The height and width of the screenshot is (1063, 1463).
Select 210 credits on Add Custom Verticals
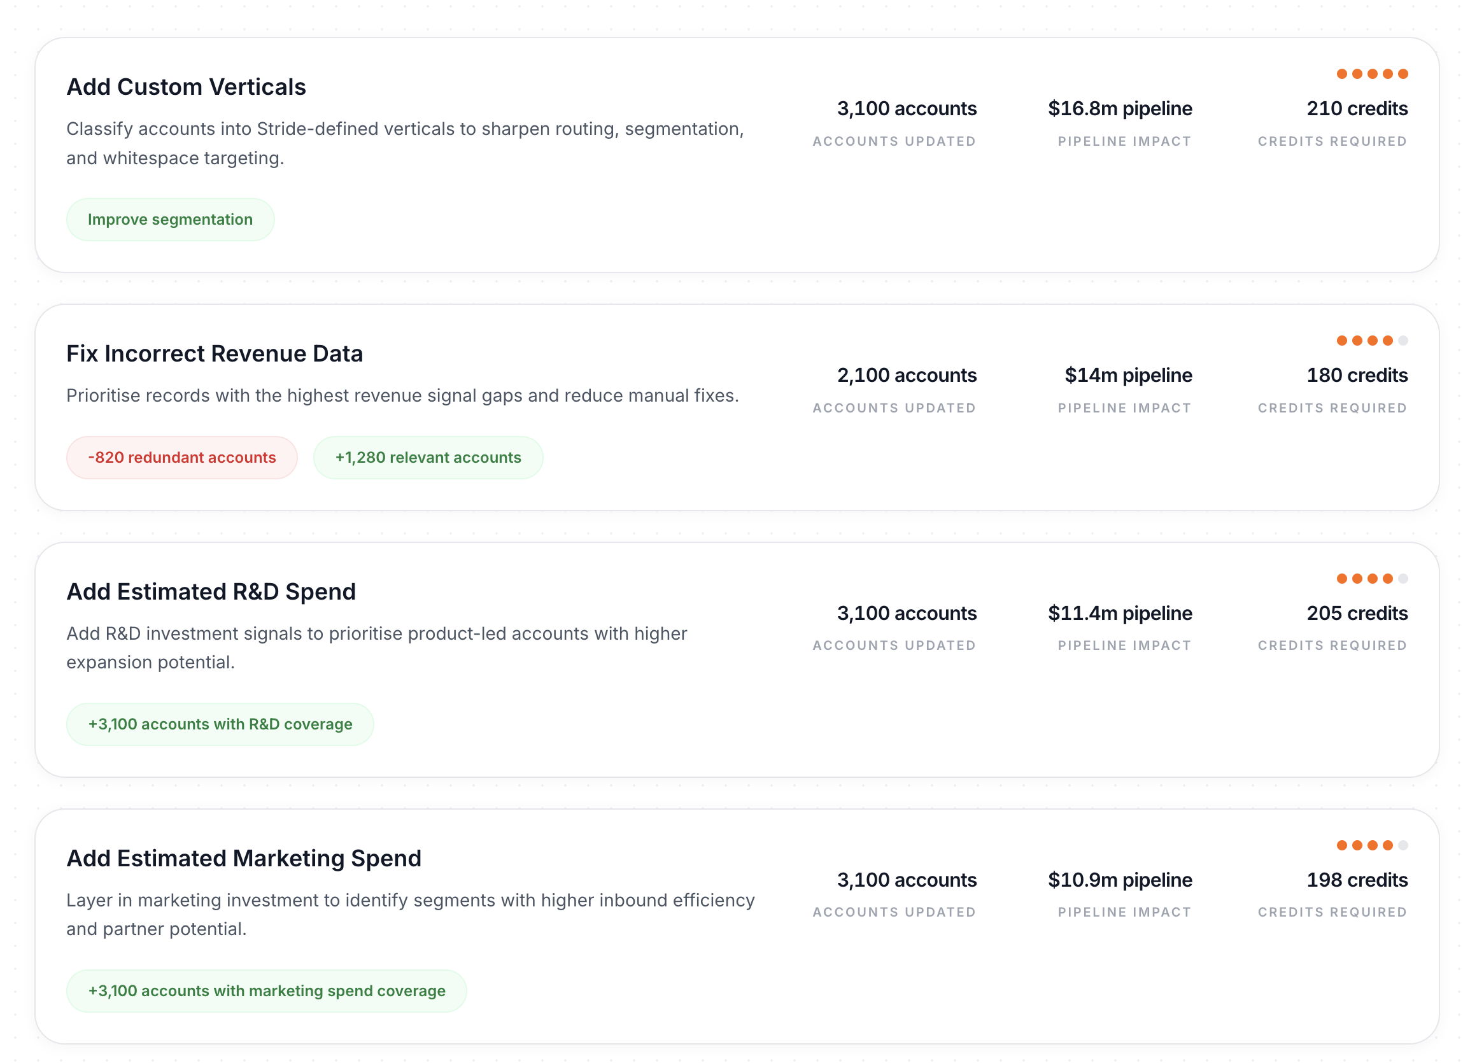1357,108
